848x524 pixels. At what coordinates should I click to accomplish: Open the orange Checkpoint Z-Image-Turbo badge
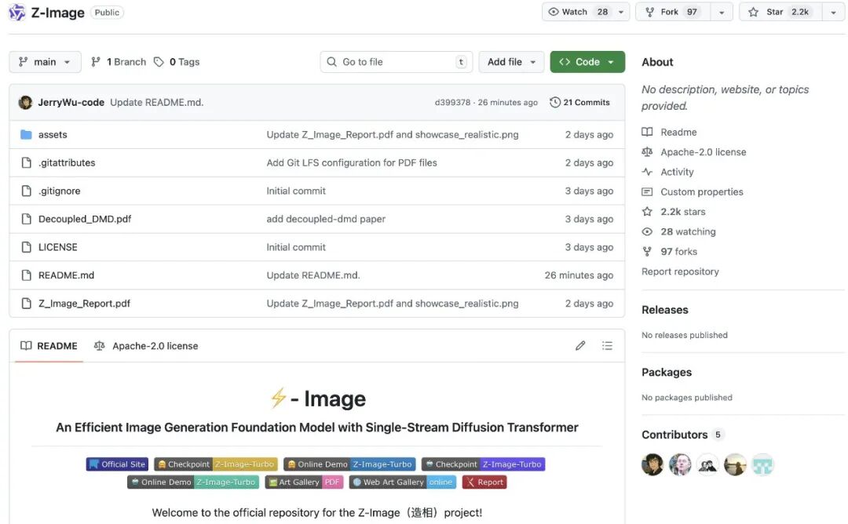point(216,464)
